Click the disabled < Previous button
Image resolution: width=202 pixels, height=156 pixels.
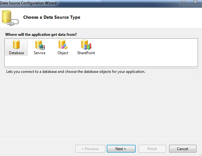[x=90, y=149]
